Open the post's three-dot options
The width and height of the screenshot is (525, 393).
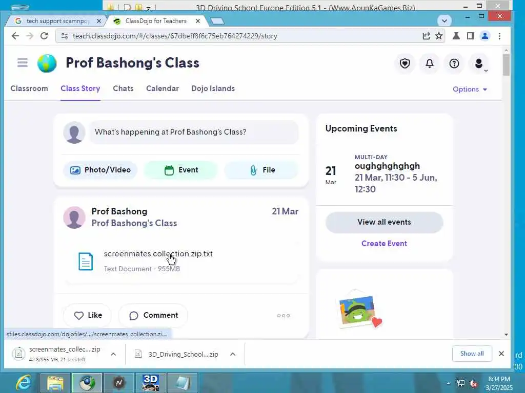[283, 315]
